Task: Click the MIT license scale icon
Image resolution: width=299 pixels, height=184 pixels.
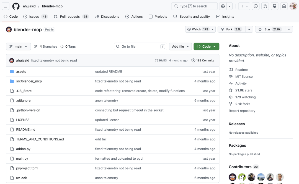Action: click(231, 77)
